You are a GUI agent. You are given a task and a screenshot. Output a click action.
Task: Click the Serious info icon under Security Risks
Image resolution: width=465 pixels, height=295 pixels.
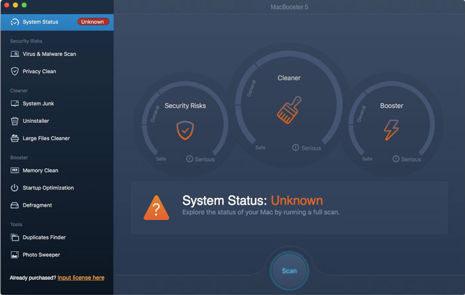pyautogui.click(x=189, y=159)
